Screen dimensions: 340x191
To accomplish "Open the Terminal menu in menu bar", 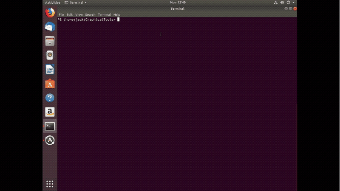I will [104, 14].
